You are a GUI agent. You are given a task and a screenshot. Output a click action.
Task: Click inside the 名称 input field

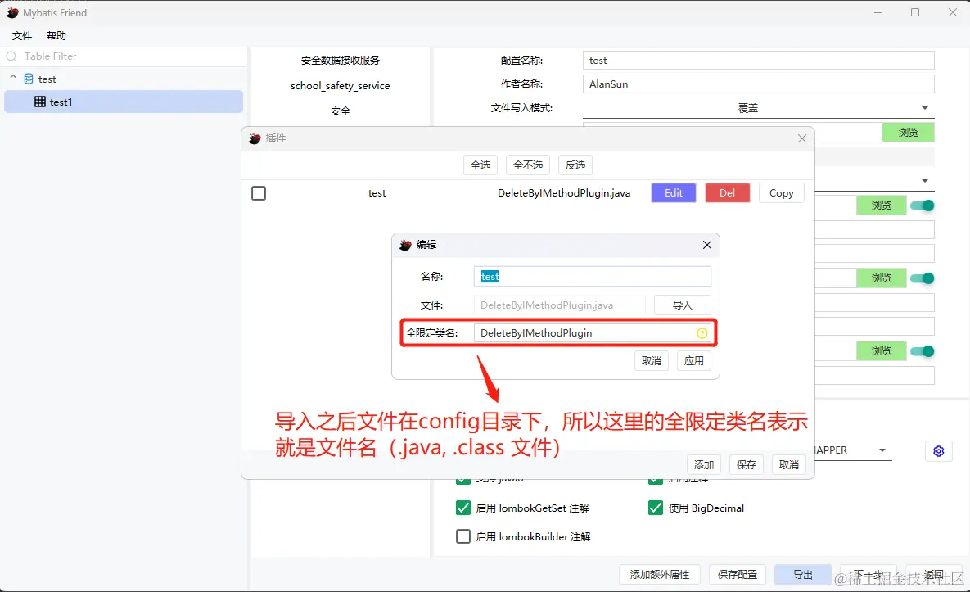[592, 276]
